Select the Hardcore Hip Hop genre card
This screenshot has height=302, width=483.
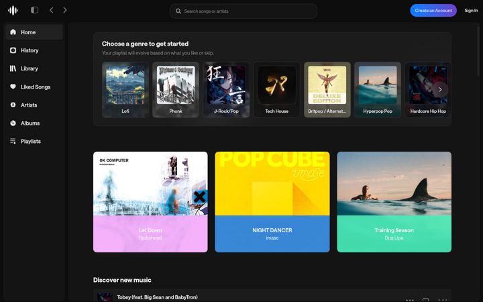point(428,90)
